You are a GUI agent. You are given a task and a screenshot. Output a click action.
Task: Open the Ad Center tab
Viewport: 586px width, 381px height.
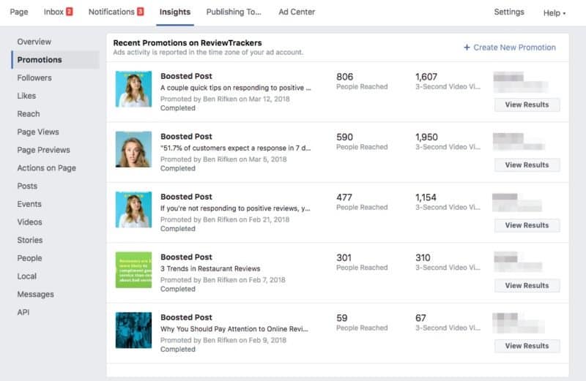(x=297, y=12)
